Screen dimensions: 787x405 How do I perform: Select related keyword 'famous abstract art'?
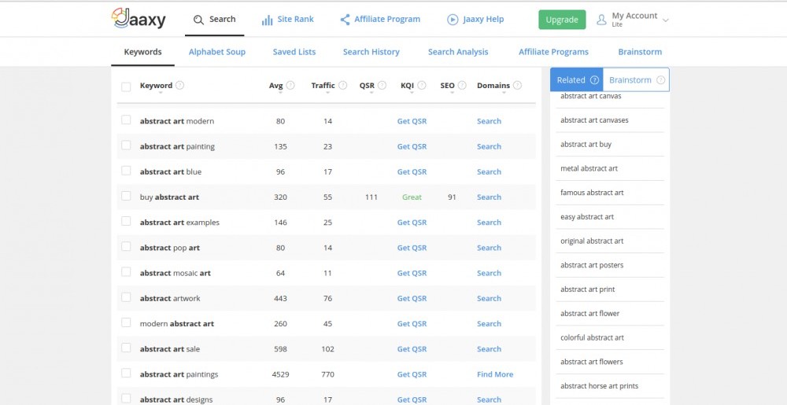pos(592,193)
